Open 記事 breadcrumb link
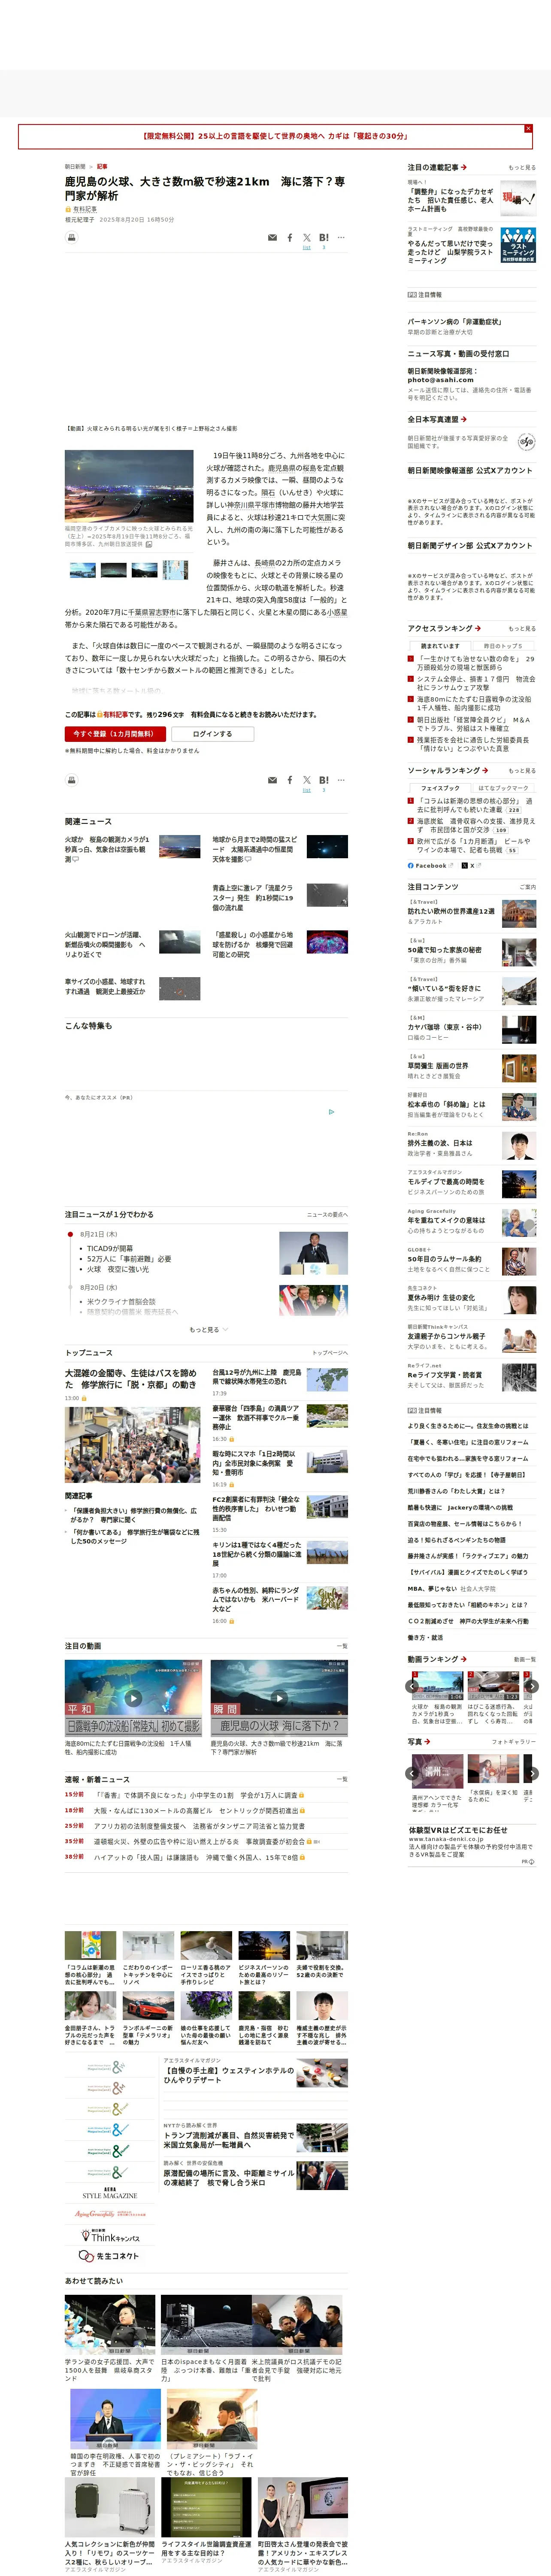 click(102, 167)
